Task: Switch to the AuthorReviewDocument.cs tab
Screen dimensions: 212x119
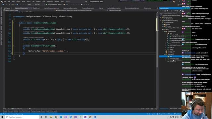Action: pyautogui.click(x=51, y=8)
